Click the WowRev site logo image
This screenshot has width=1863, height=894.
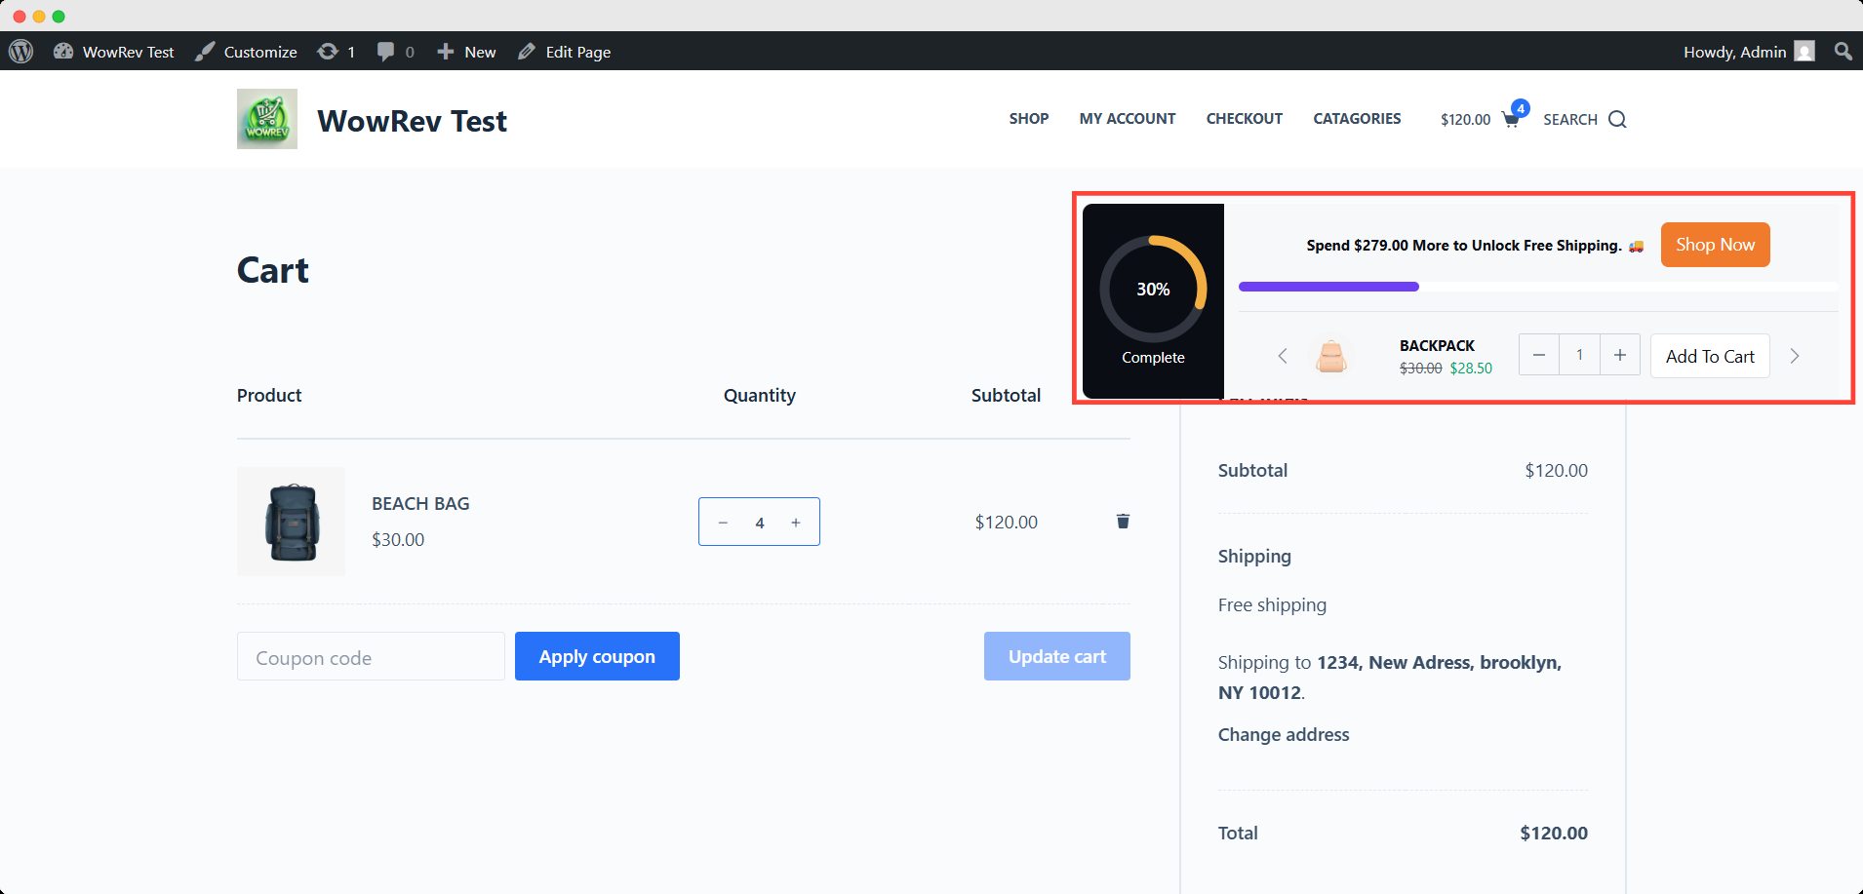267,119
